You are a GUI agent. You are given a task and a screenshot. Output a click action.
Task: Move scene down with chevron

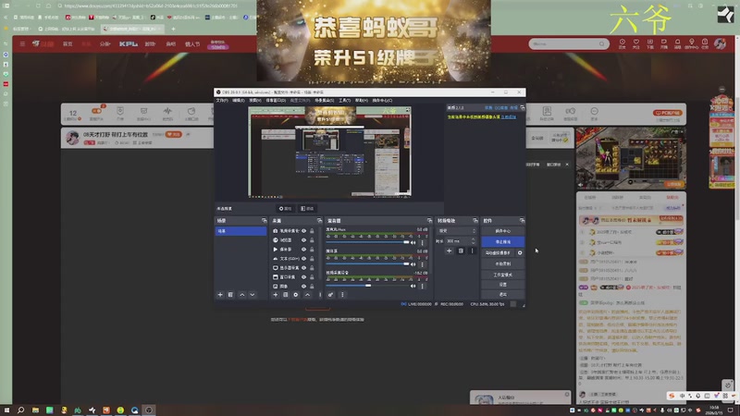(x=253, y=295)
